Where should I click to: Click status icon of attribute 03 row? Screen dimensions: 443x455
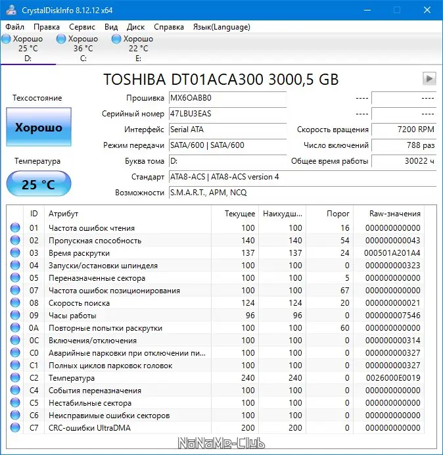click(15, 252)
